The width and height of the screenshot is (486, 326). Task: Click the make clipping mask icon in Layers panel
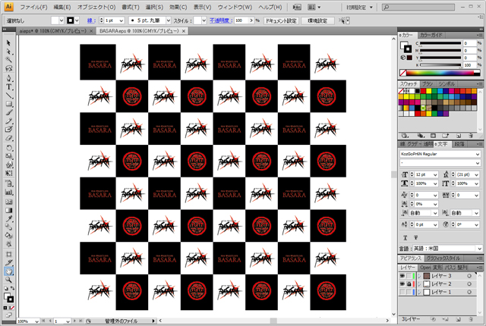[434, 319]
